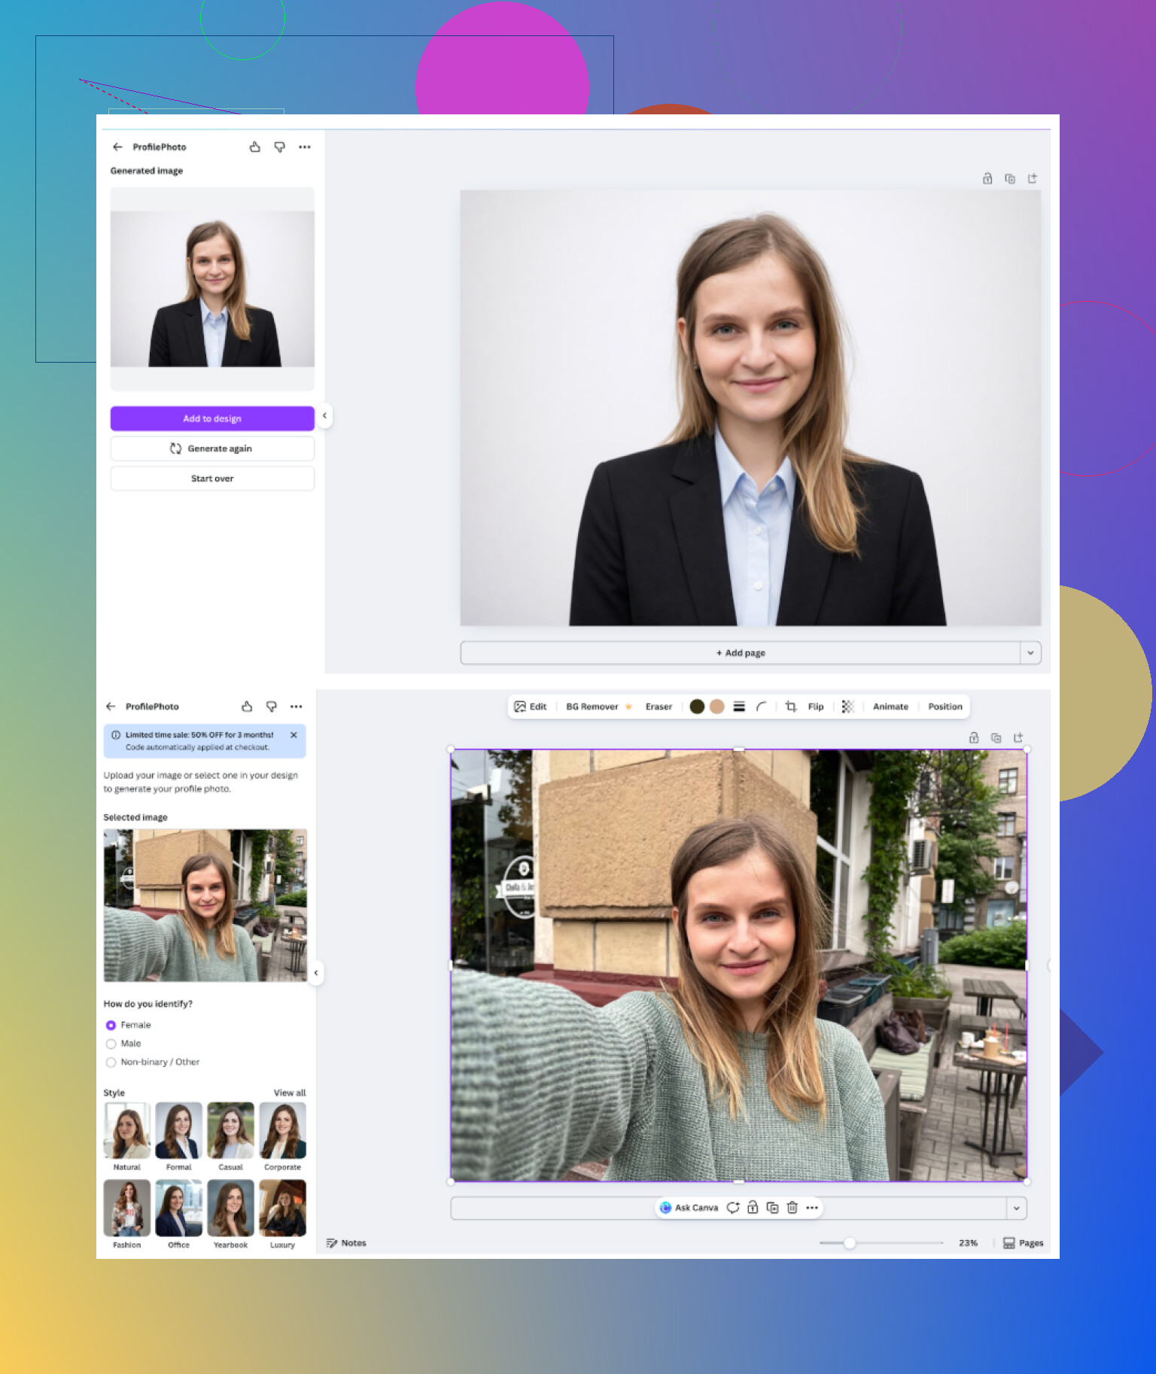The height and width of the screenshot is (1374, 1156).
Task: Click the trash icon below the selfie
Action: click(792, 1208)
